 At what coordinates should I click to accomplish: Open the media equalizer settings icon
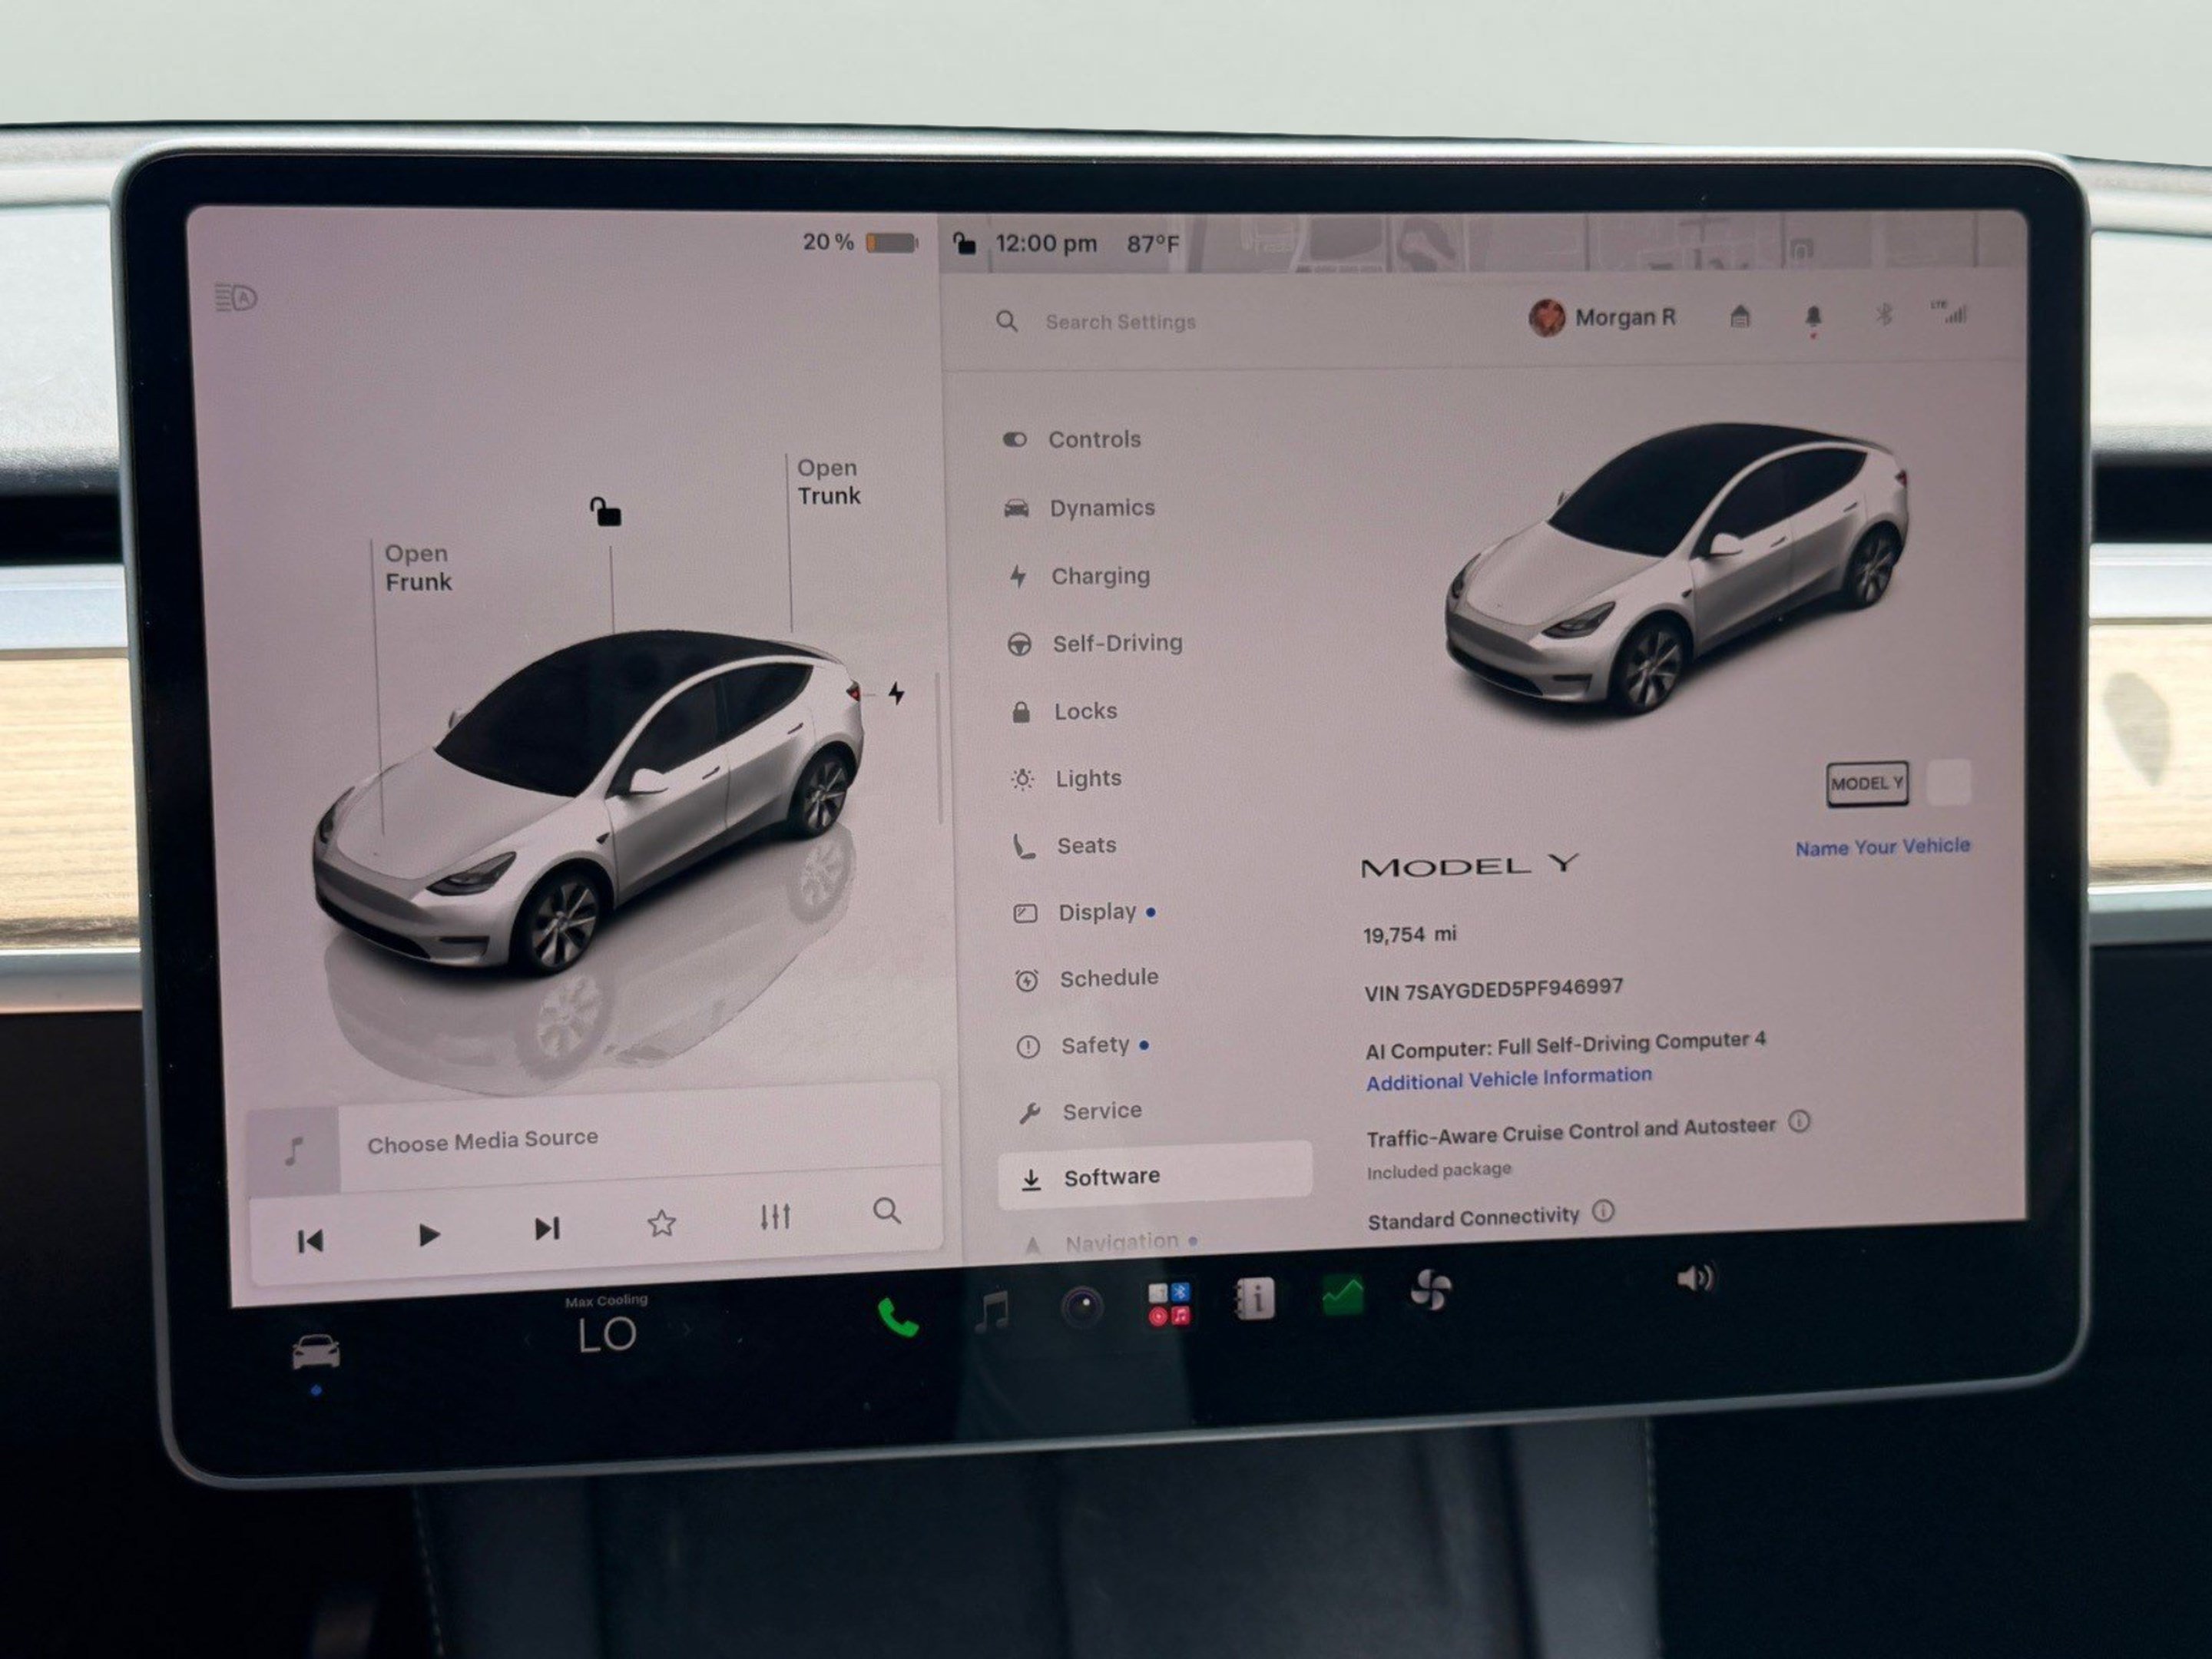pyautogui.click(x=775, y=1217)
